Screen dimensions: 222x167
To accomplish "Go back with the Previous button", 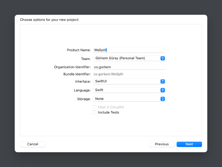I will pyautogui.click(x=162, y=144).
